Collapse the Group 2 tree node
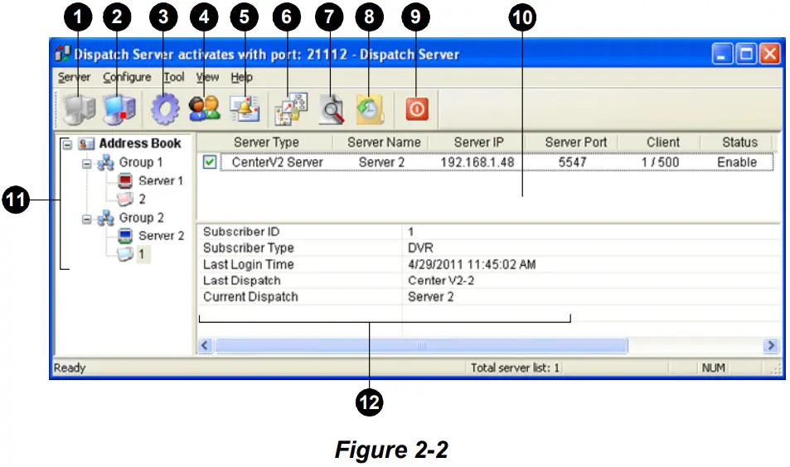The height and width of the screenshot is (467, 790). [87, 219]
